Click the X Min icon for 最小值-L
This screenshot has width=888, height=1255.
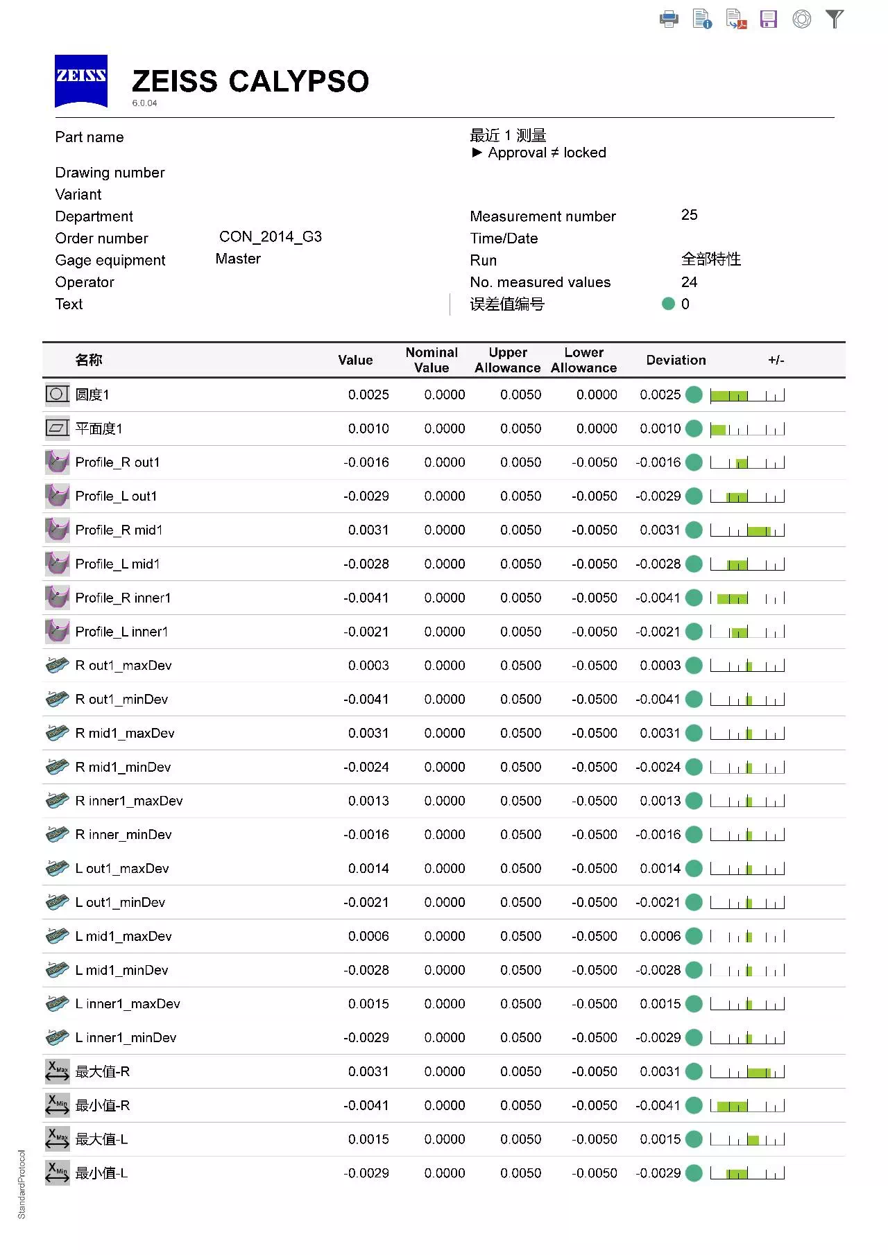(x=57, y=1172)
